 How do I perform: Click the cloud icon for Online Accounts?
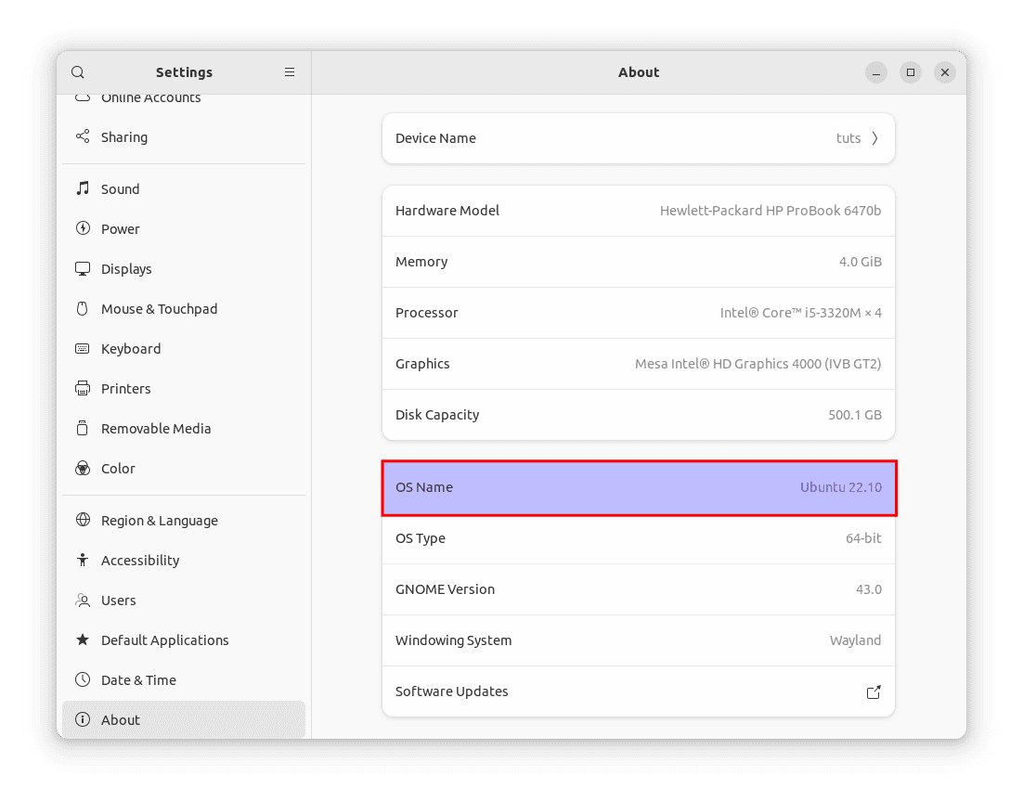coord(83,97)
